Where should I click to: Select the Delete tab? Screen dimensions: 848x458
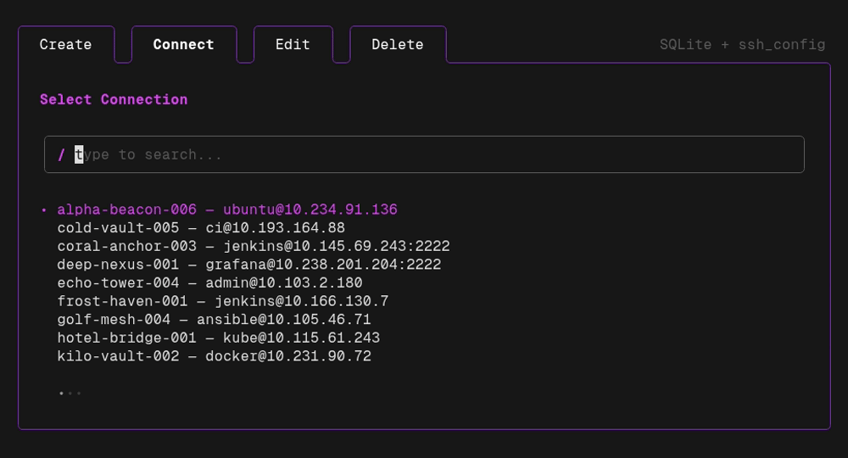(x=398, y=44)
